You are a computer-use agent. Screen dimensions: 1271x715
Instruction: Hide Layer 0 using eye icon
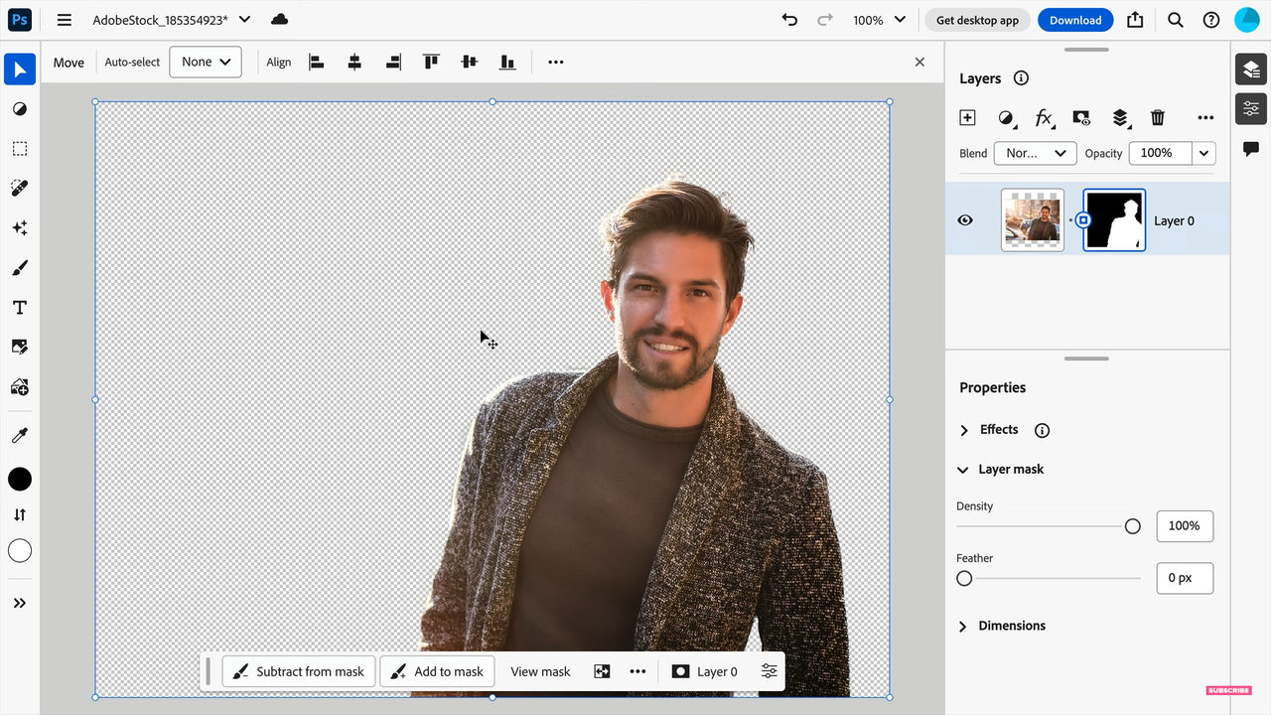(x=965, y=220)
